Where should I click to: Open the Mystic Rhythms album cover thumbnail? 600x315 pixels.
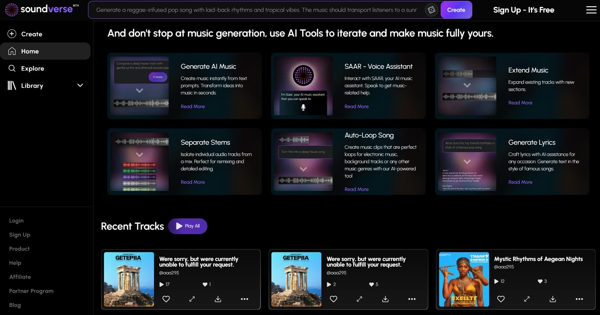click(x=464, y=279)
